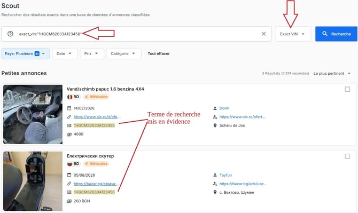The width and height of the screenshot is (358, 213).
Task: Click the date text 14/02/2026
Action: pos(84,108)
